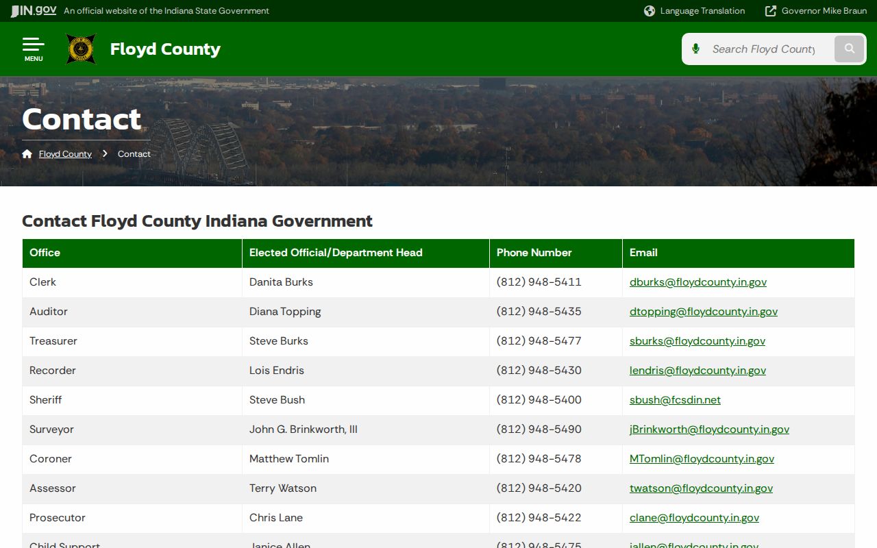Click the Language Translation globe icon

click(650, 11)
